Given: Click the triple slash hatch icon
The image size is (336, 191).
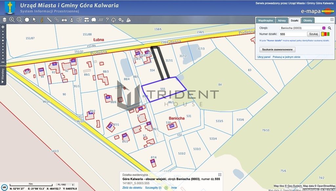Looking at the screenshot, I should coord(101,20).
